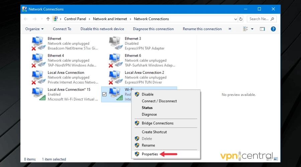301x167 pixels.
Task: Click Diagnose this connection button
Action: tap(153, 29)
